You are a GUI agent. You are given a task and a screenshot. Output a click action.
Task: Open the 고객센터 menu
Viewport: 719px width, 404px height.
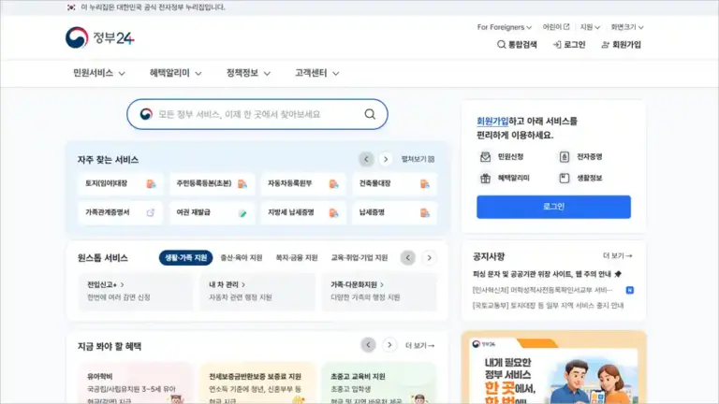tap(316, 73)
